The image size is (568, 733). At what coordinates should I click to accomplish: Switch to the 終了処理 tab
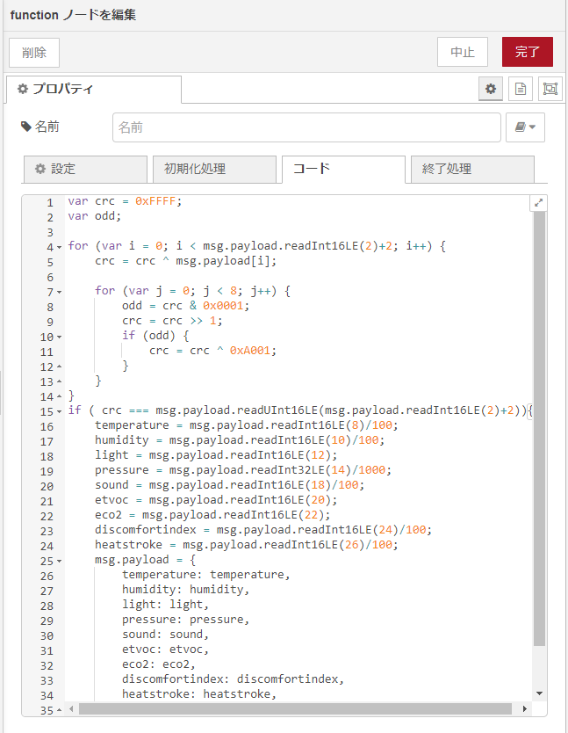[x=472, y=169]
